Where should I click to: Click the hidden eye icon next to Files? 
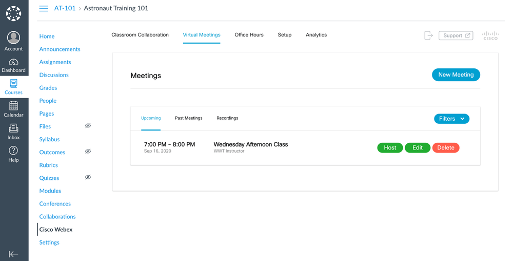[88, 126]
